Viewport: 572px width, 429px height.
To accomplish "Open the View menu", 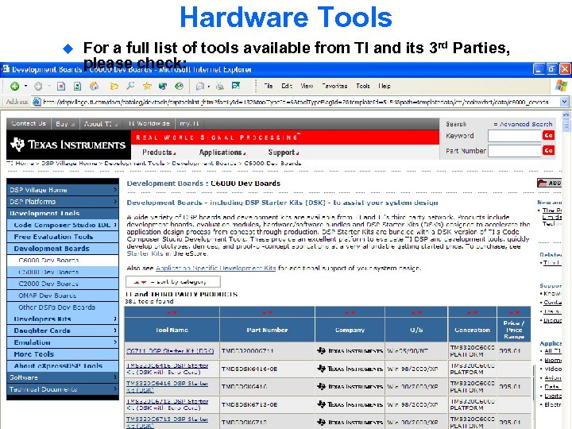I will click(307, 86).
